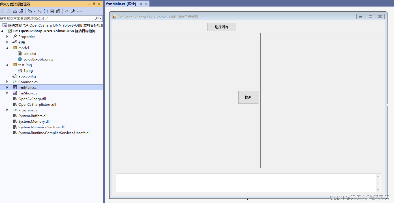Click the 选择图片 button on the form
This screenshot has width=394, height=203.
pos(222,27)
